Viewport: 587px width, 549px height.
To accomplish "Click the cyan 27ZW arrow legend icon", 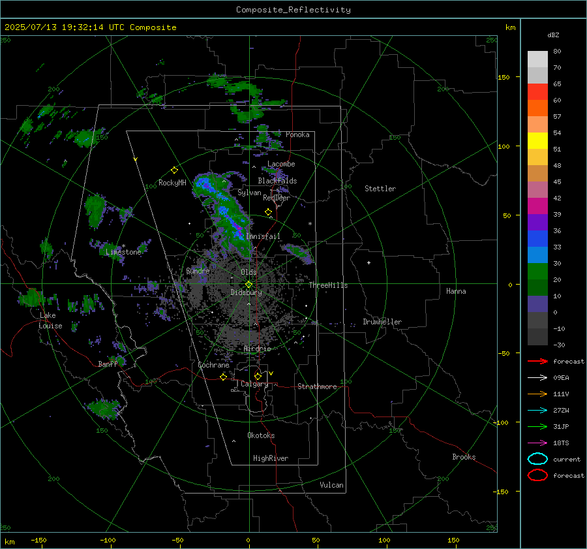I will pyautogui.click(x=537, y=411).
